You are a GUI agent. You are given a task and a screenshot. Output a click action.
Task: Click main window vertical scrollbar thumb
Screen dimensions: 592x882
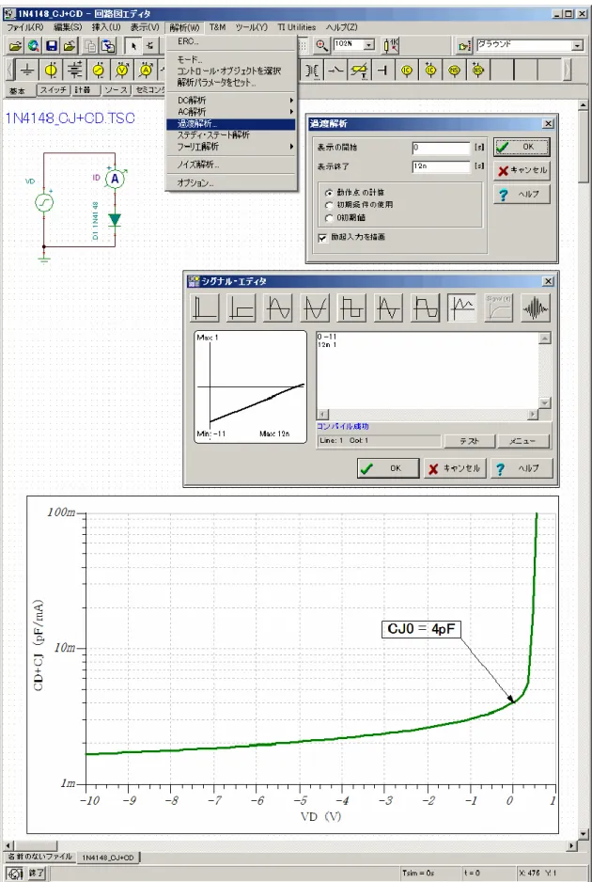[x=583, y=148]
